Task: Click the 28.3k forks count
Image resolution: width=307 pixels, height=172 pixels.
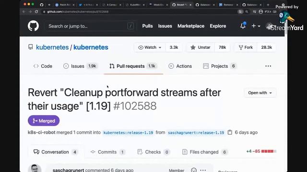Action: click(267, 47)
